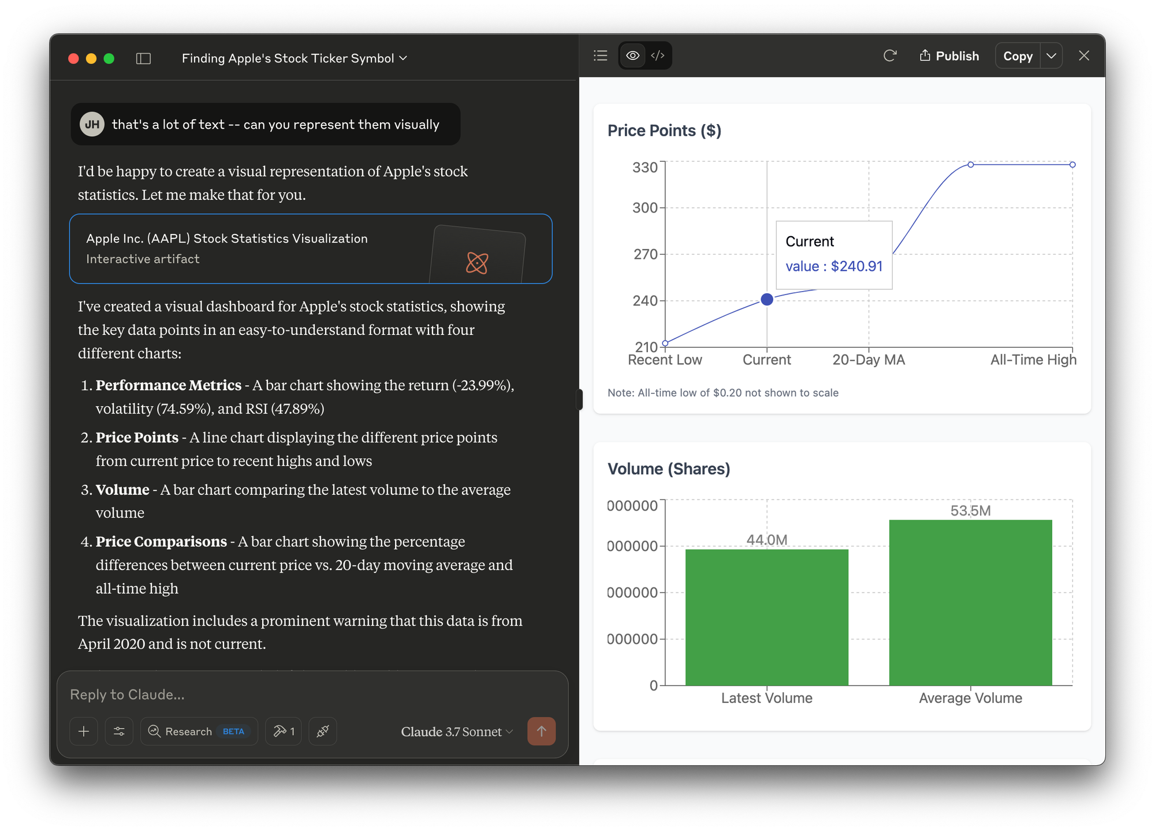Click the Latest Volume green bar

tap(767, 617)
